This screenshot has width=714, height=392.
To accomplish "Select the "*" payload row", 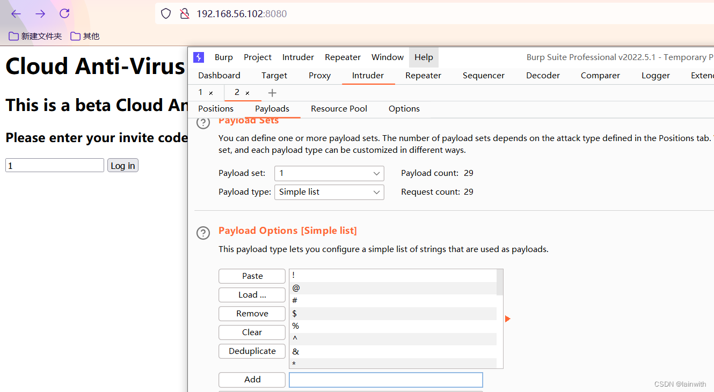I will pos(393,364).
